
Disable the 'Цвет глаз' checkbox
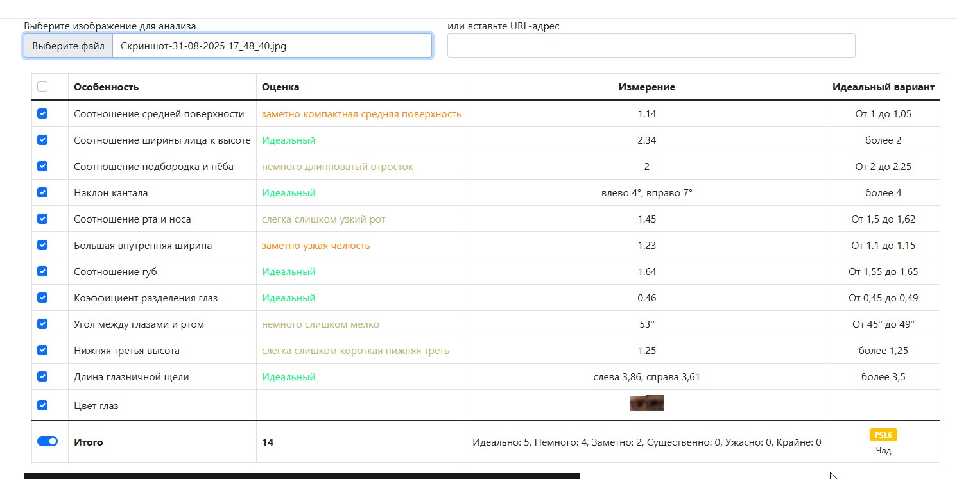pos(42,405)
